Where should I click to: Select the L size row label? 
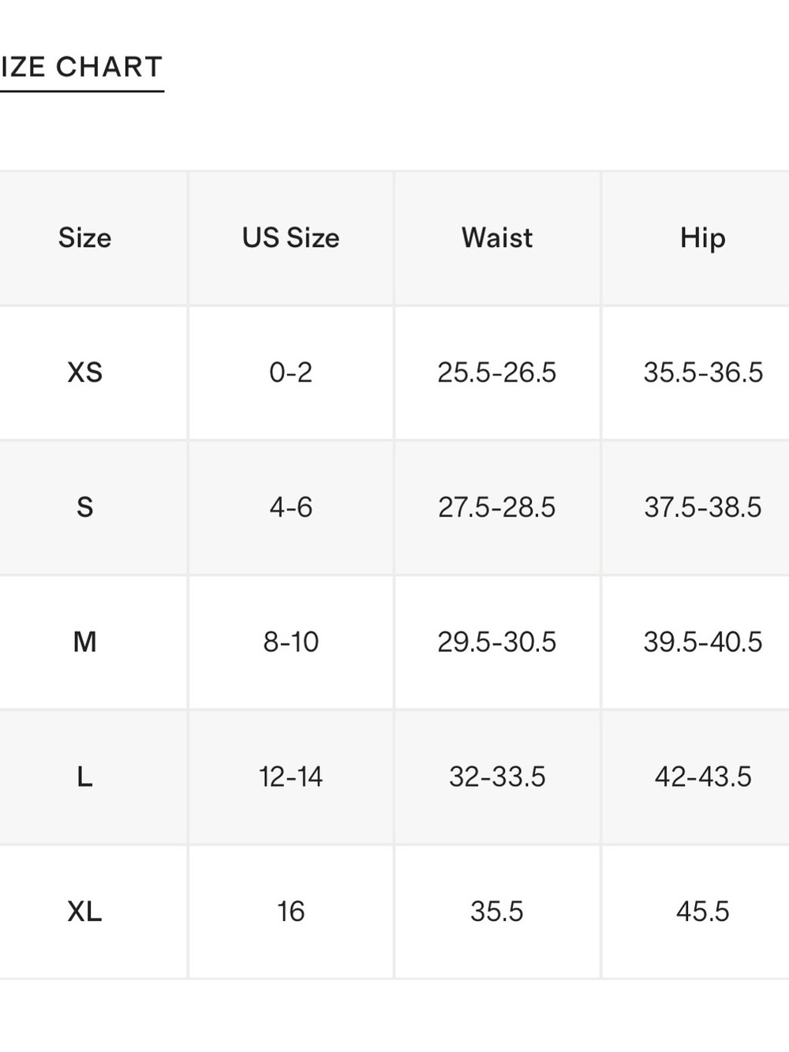pyautogui.click(x=84, y=777)
